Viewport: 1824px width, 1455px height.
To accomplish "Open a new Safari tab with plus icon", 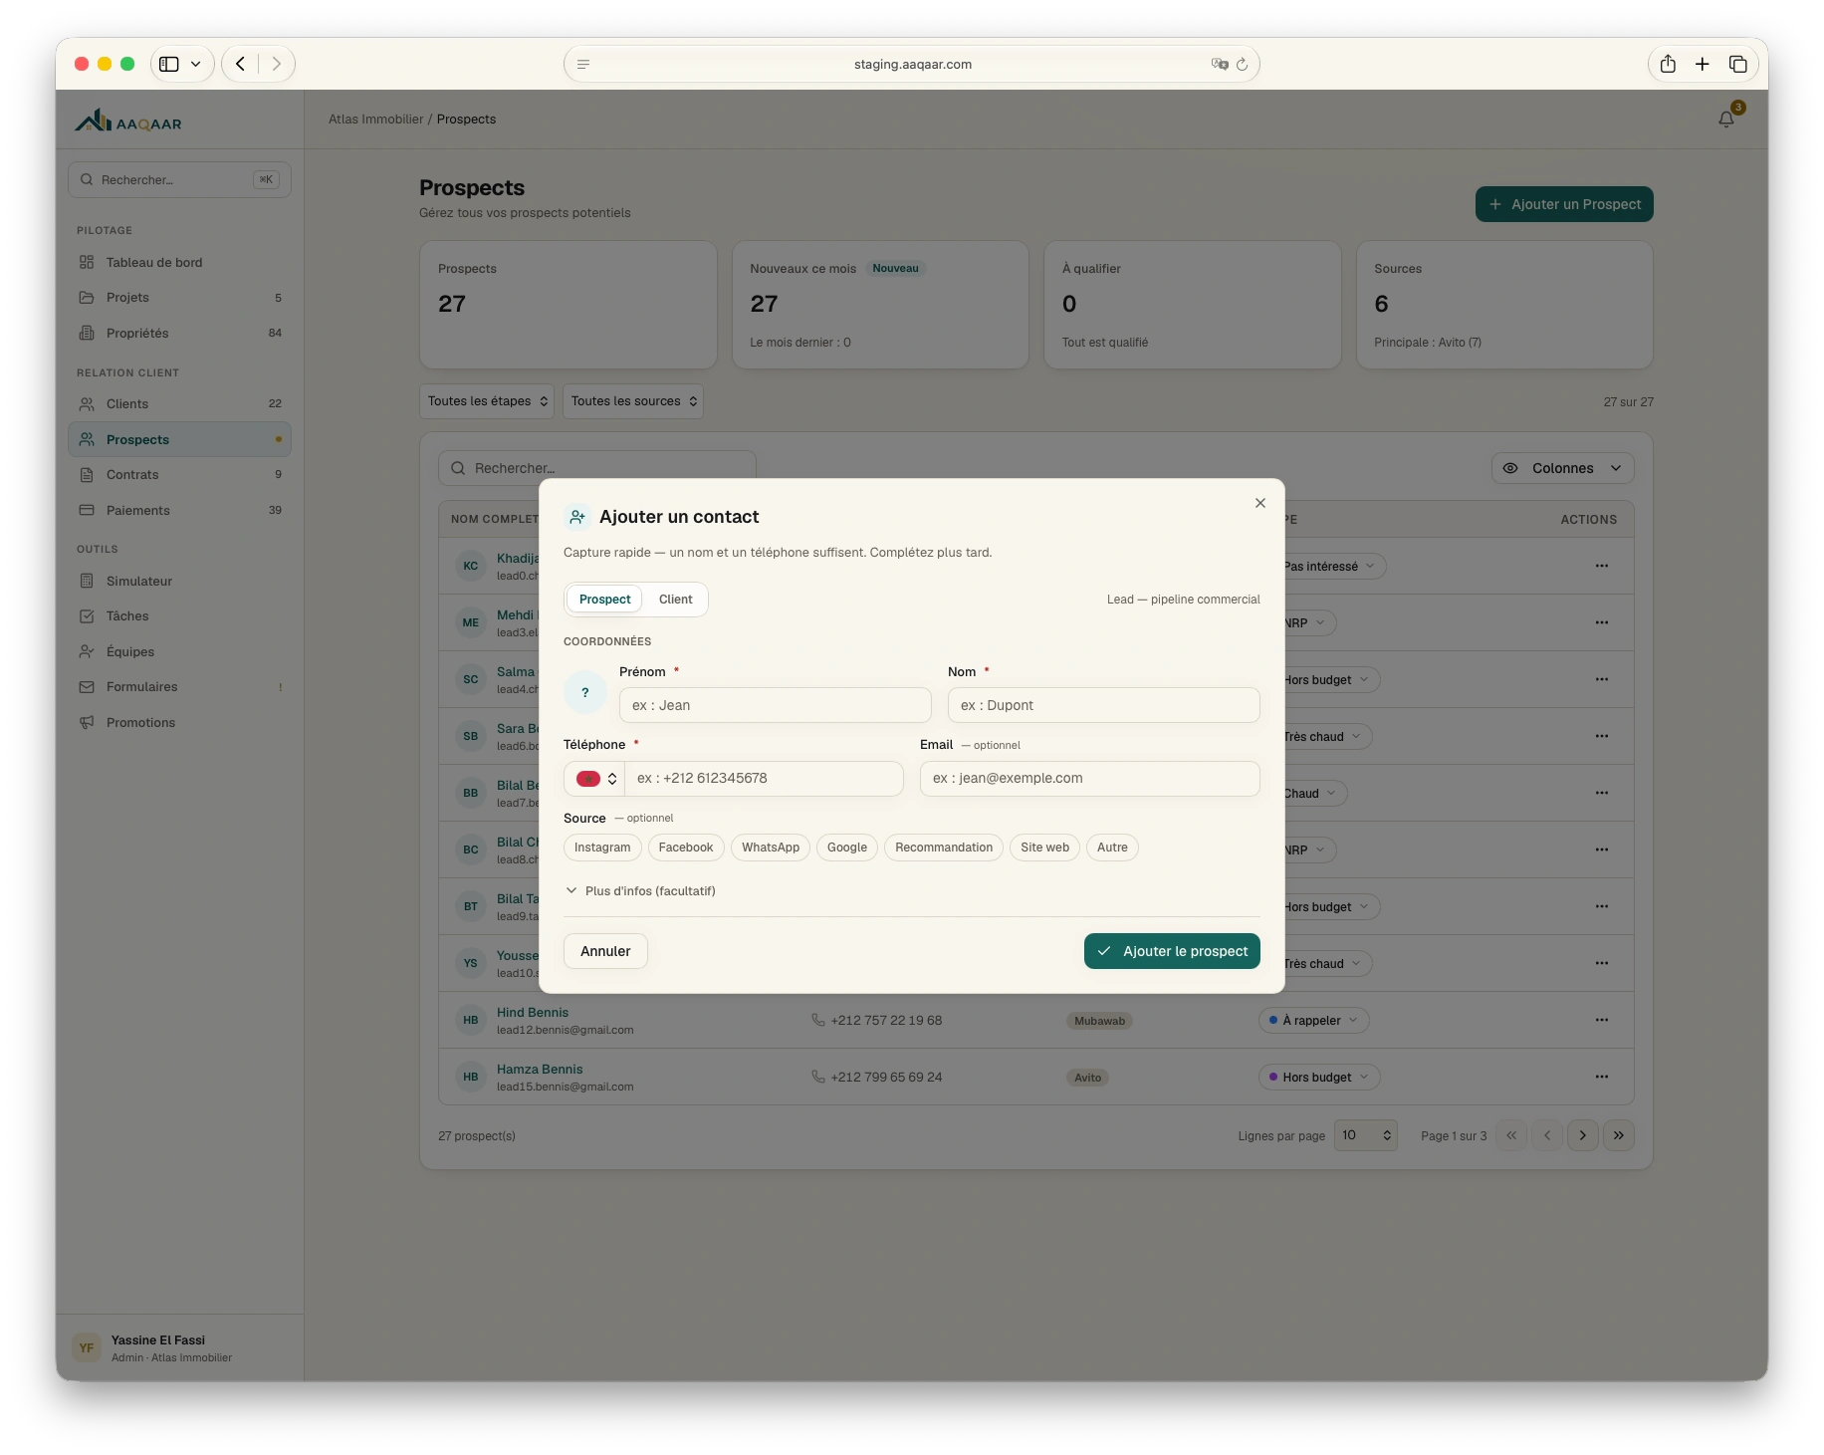I will click(1703, 64).
